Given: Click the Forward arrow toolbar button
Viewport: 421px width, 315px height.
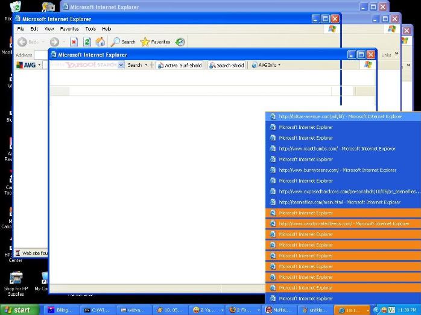Looking at the screenshot, I should [54, 42].
